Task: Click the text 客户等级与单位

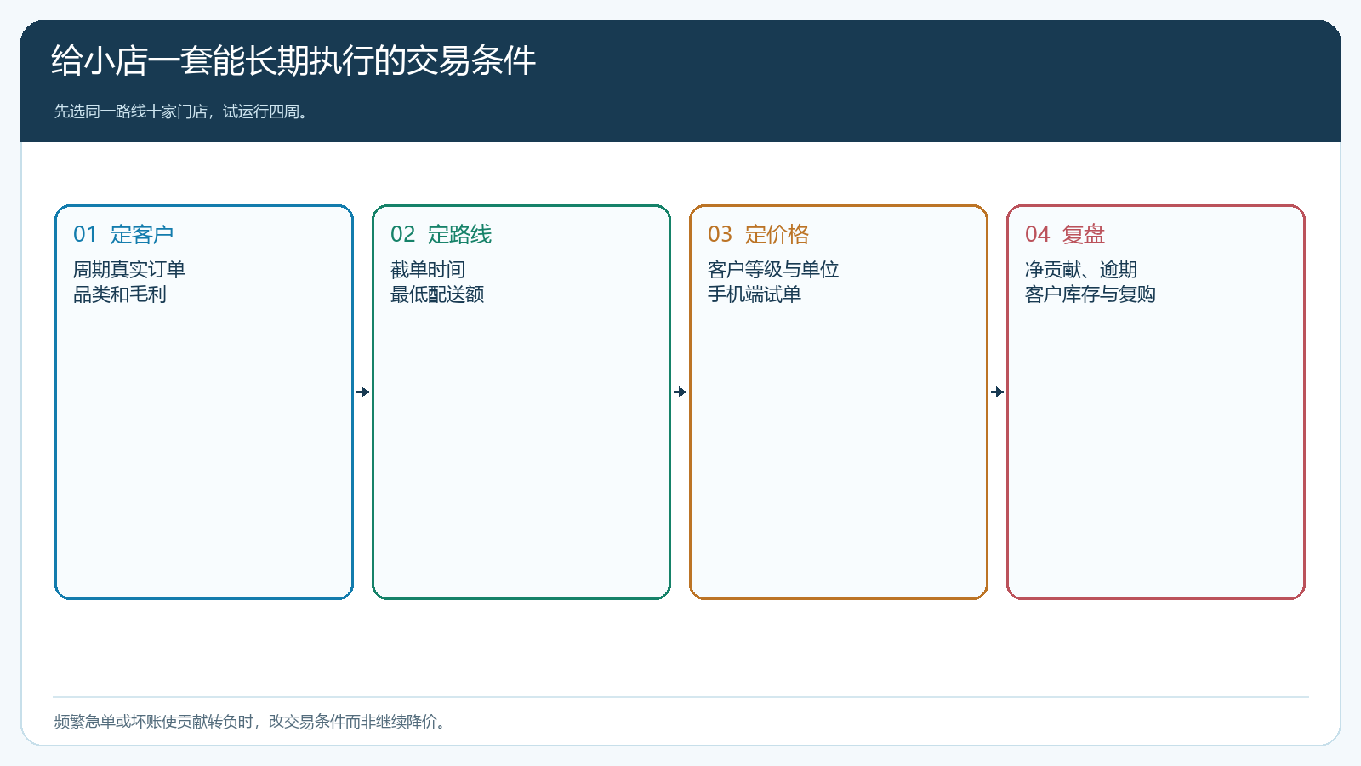Action: [x=773, y=270]
